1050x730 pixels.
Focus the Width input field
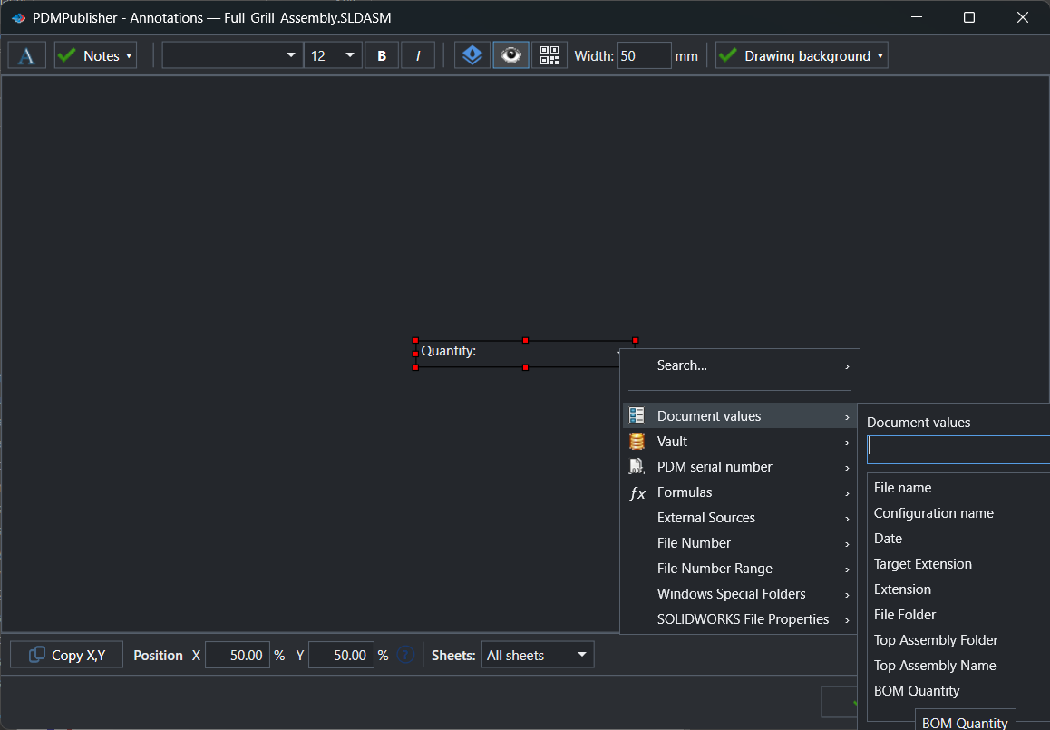click(644, 55)
